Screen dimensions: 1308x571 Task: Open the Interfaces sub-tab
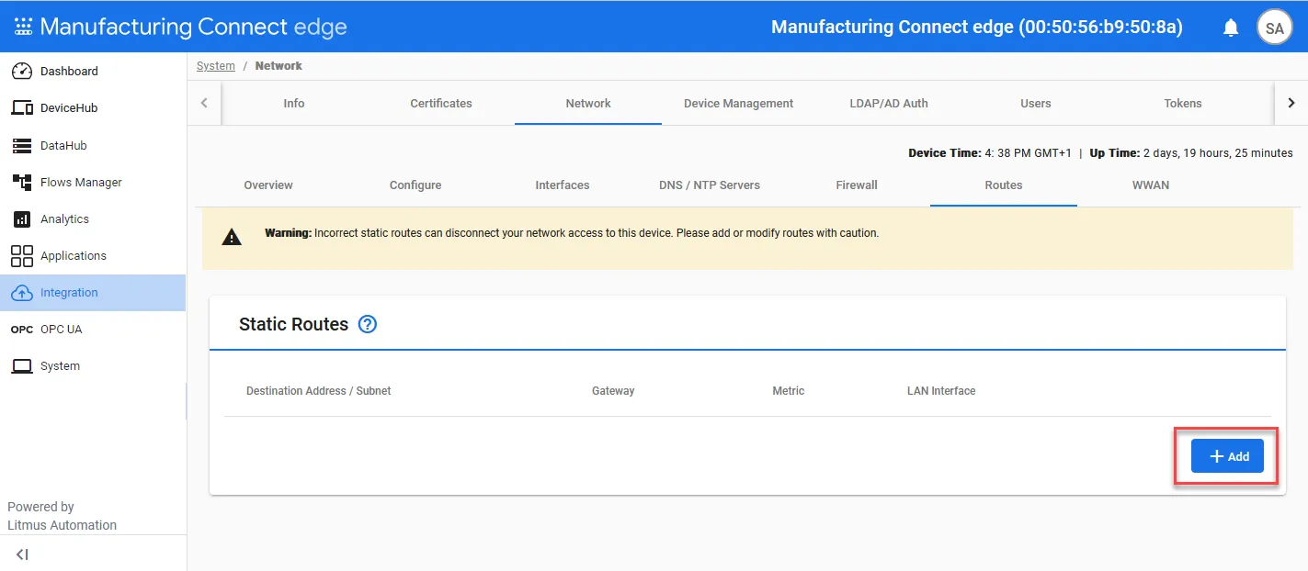point(563,185)
